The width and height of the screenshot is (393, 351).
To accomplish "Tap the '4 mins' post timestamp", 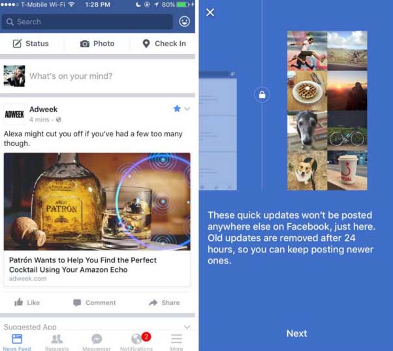I will coord(39,119).
